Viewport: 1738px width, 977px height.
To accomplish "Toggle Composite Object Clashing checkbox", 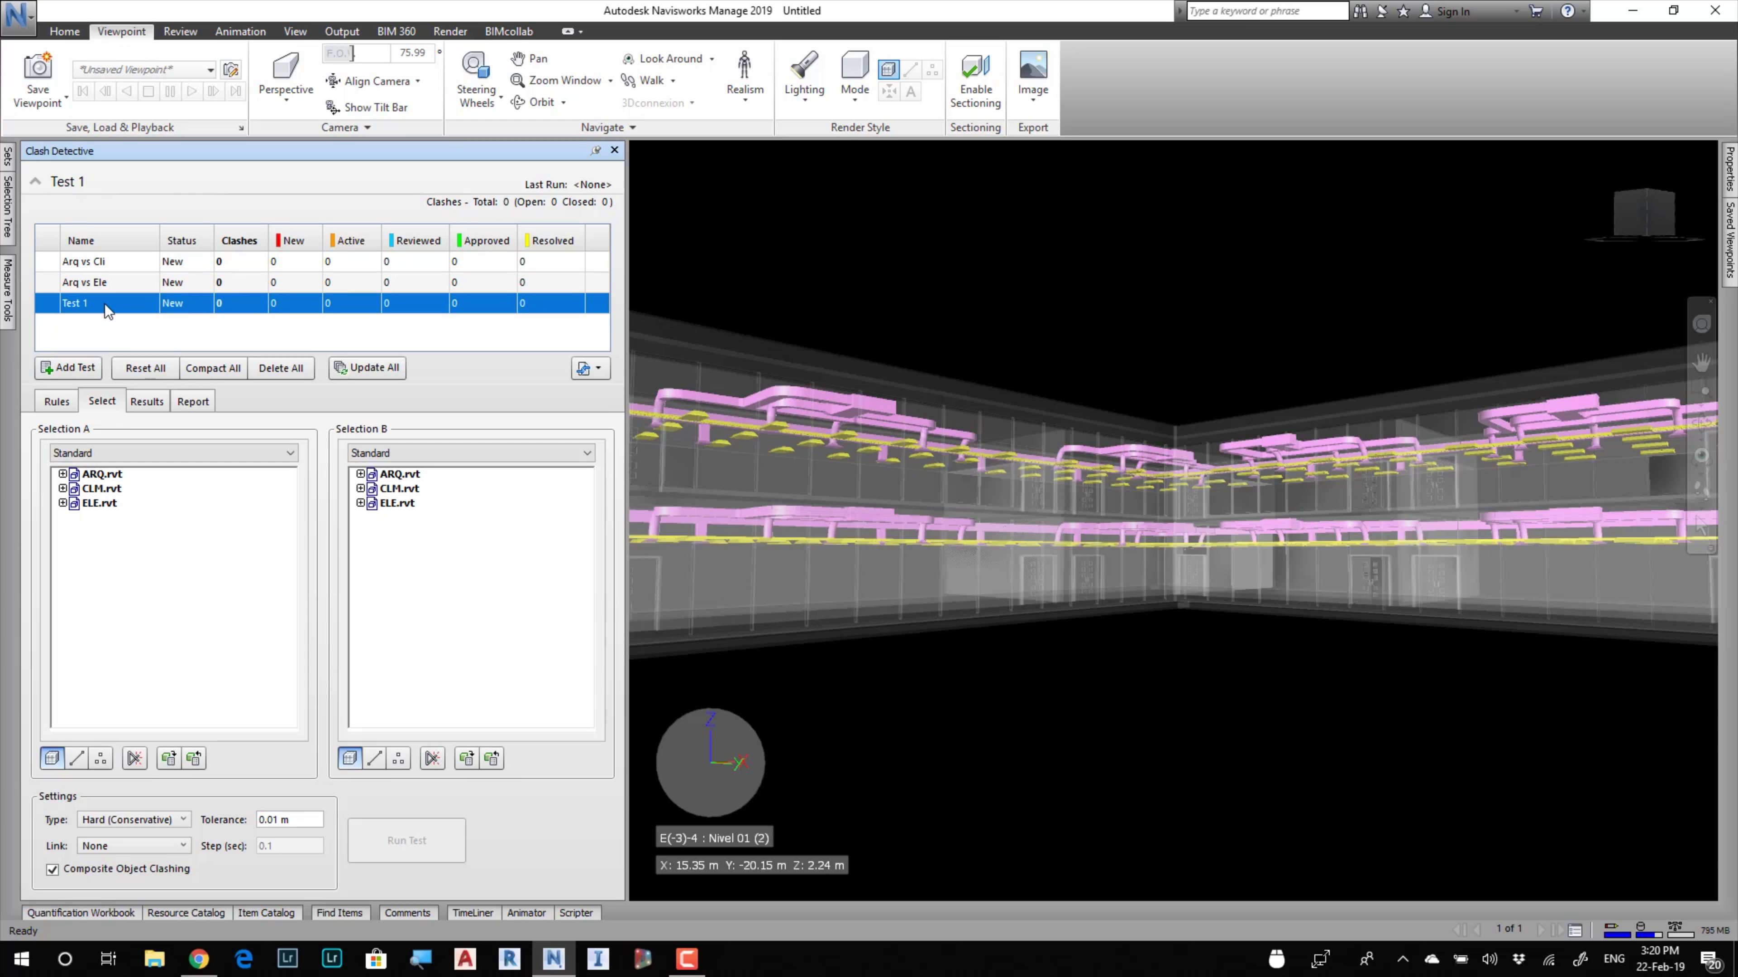I will [x=53, y=869].
